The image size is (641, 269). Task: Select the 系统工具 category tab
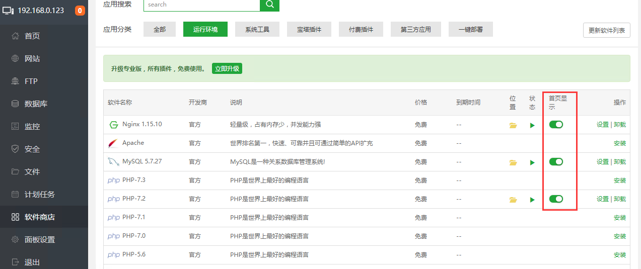257,29
